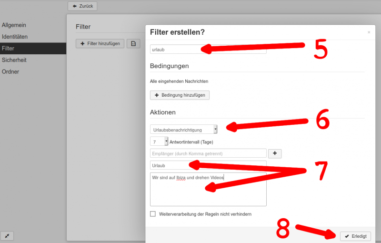Click Filter hinzufügen button
The width and height of the screenshot is (381, 243).
(100, 44)
